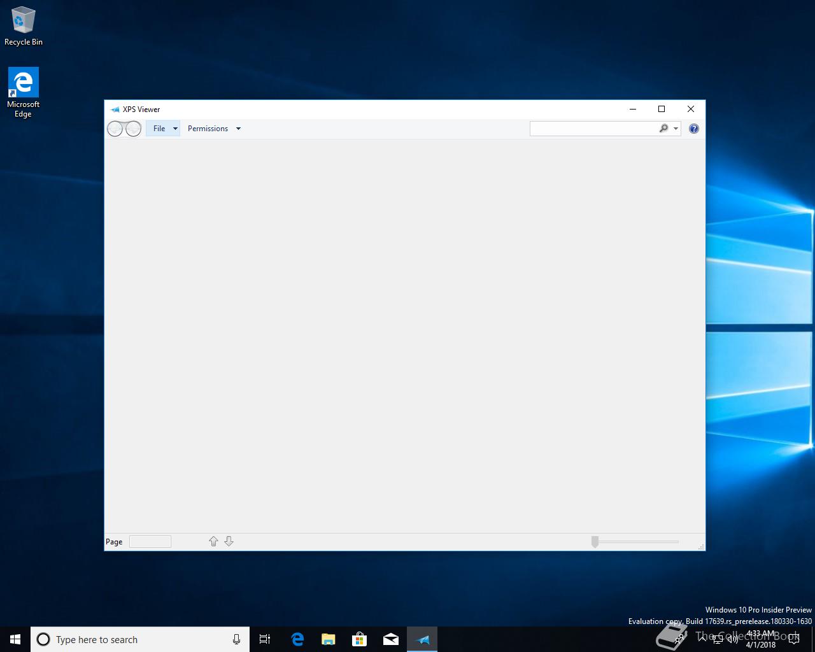
Task: Click the XPS Viewer forward navigation button
Action: pos(133,129)
